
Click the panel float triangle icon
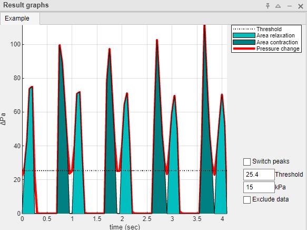pyautogui.click(x=278, y=6)
